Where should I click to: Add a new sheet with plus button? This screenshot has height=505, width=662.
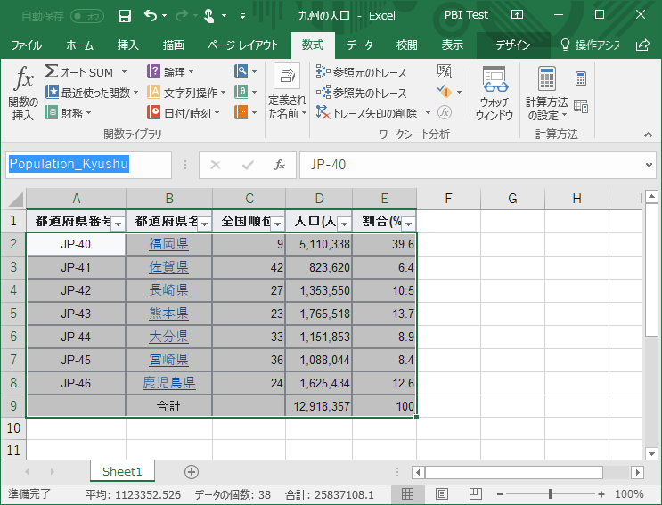coord(192,472)
